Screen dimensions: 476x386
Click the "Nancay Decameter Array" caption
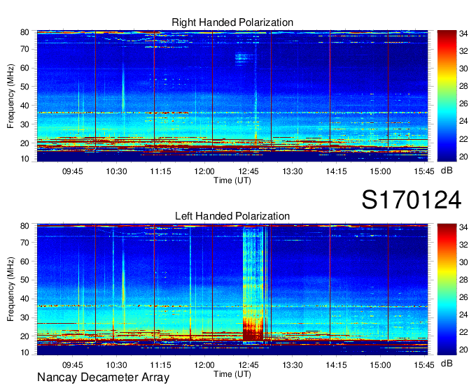[103, 378]
